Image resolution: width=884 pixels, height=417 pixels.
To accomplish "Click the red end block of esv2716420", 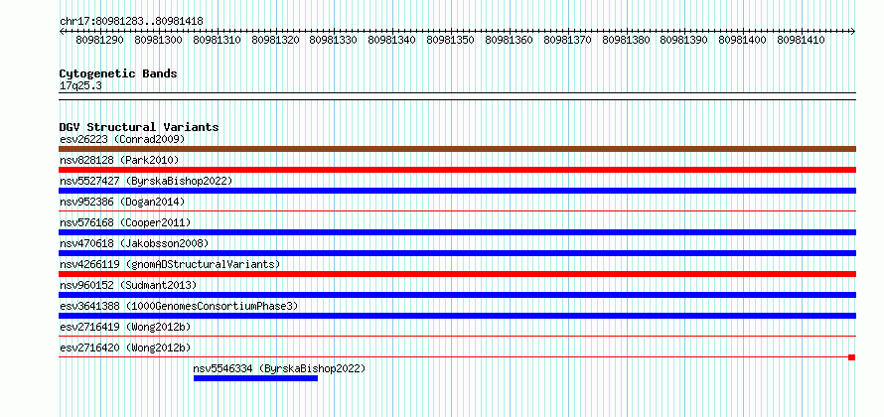I will click(852, 357).
